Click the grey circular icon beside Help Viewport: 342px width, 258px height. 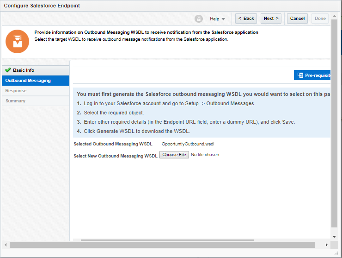click(199, 19)
